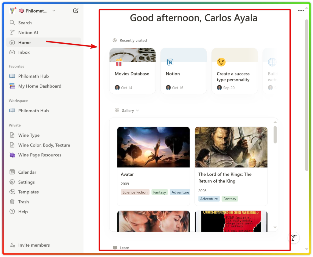Click the Trash bin icon
Screen dimensions: 313x257
(x=12, y=202)
